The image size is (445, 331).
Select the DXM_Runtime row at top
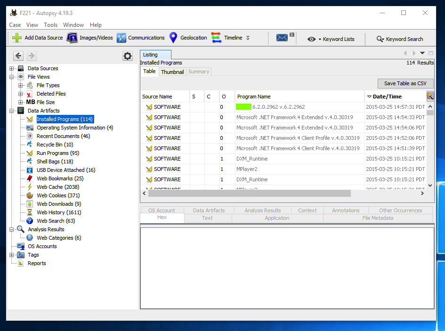tap(283, 159)
